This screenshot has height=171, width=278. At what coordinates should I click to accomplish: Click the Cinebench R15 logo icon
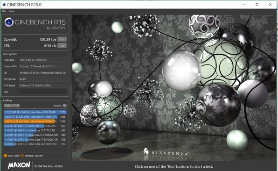point(9,22)
